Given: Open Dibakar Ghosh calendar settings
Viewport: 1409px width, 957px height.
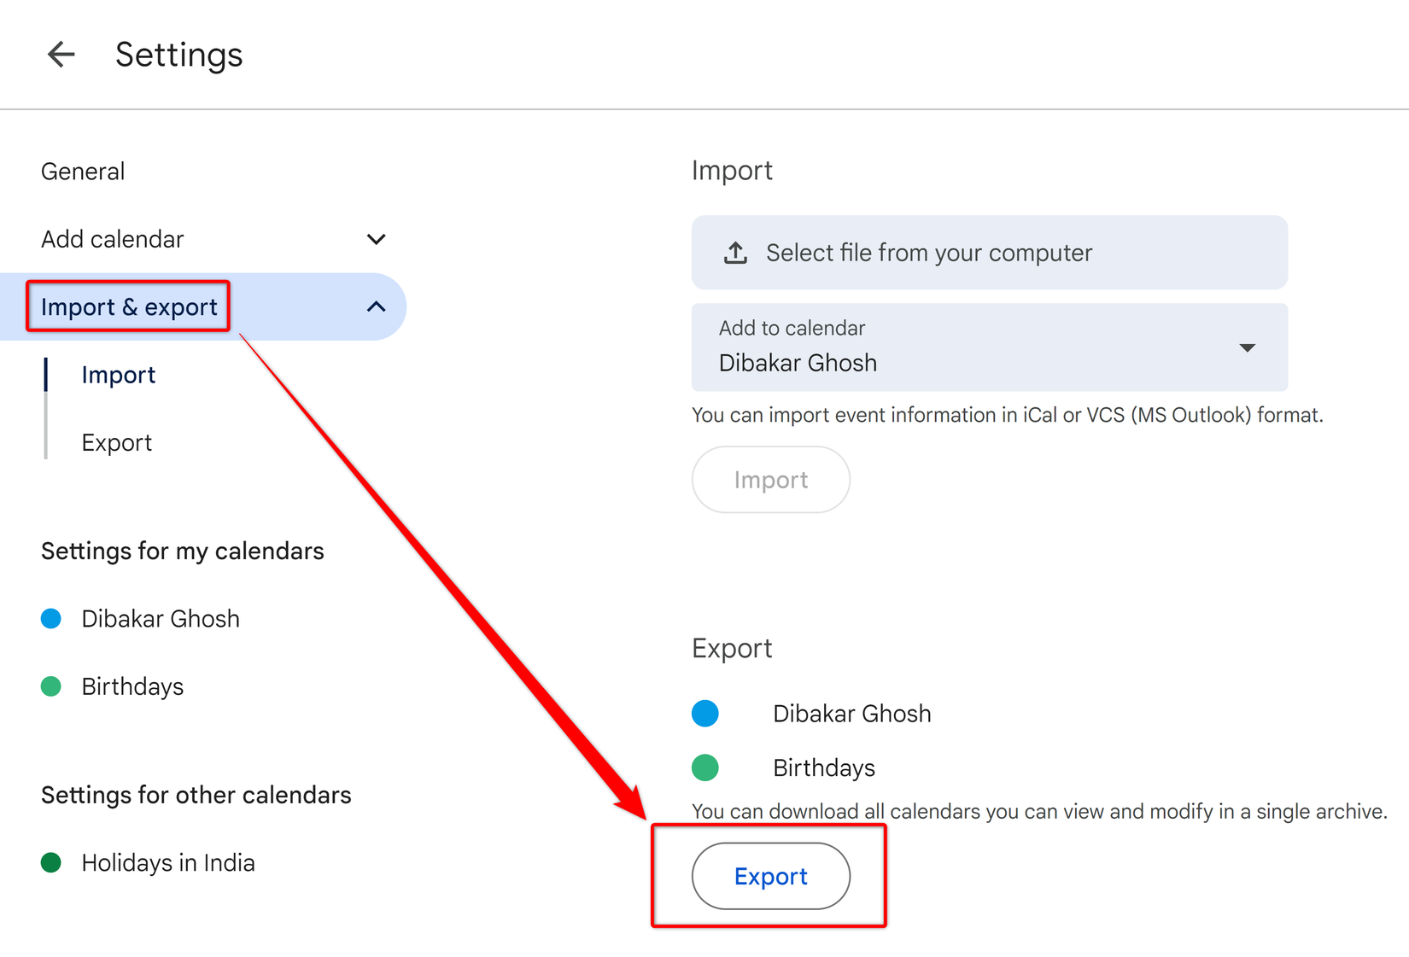Looking at the screenshot, I should pyautogui.click(x=160, y=618).
